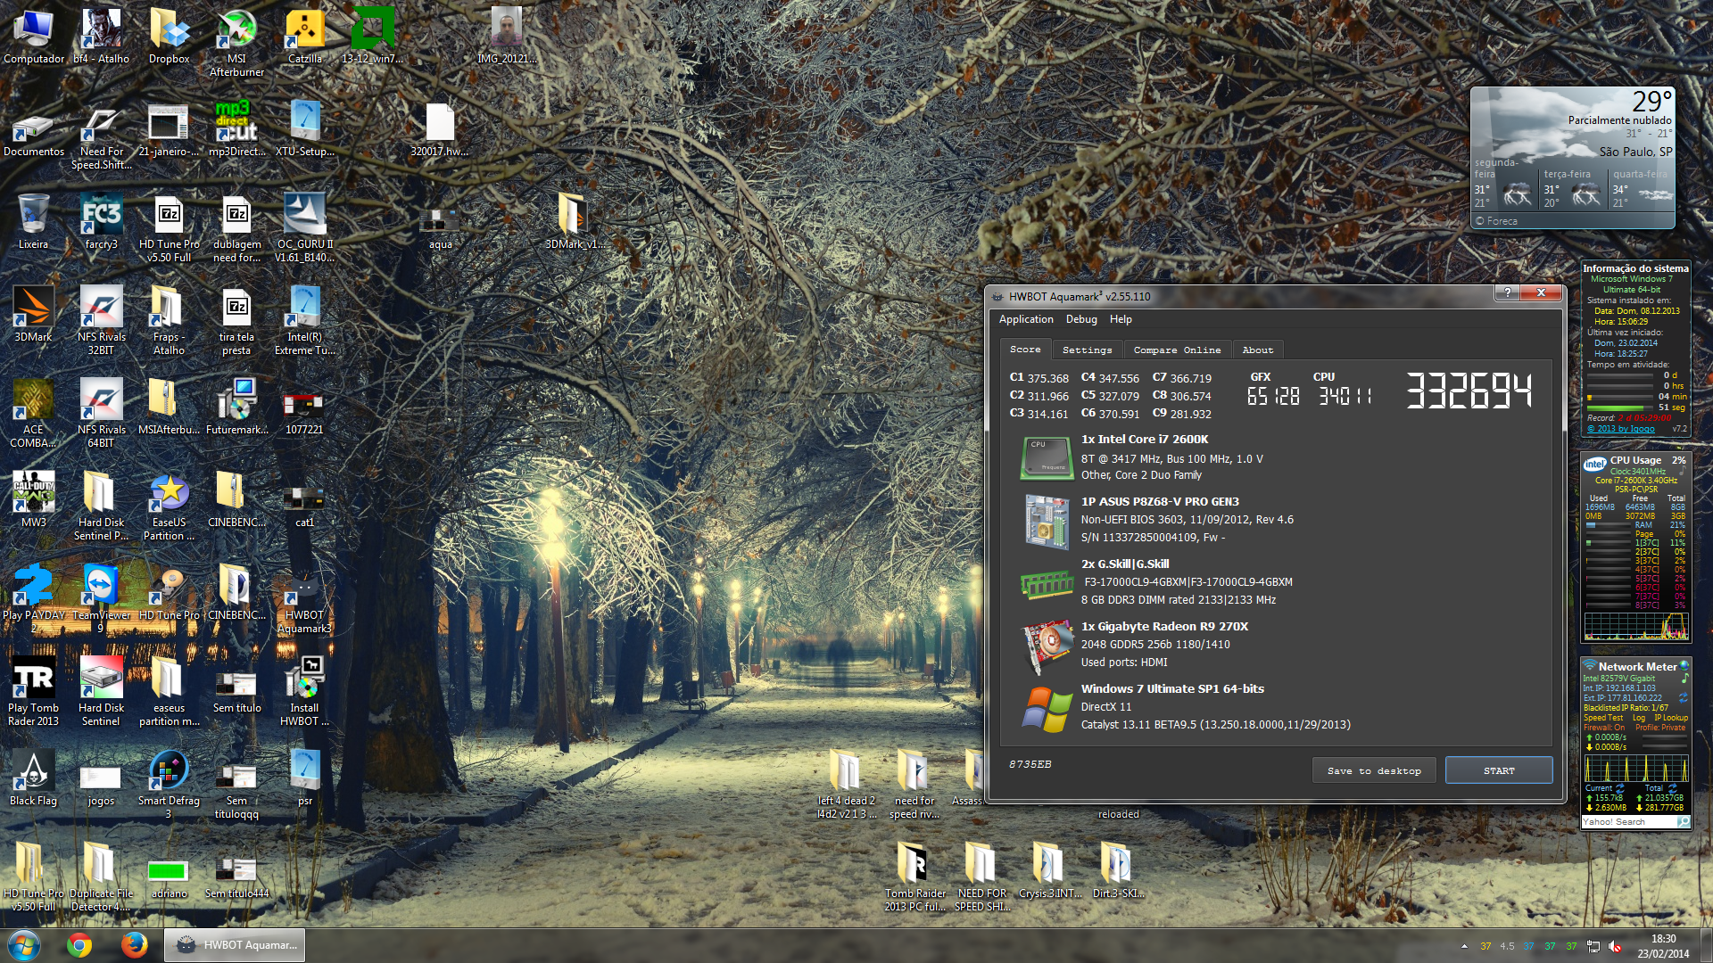Click the START benchmark button
The width and height of the screenshot is (1713, 963).
coord(1499,770)
